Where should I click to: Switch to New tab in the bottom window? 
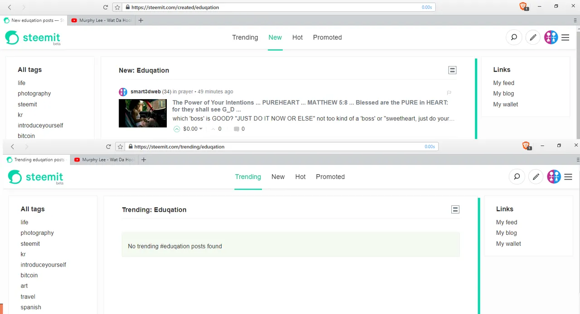tap(278, 177)
